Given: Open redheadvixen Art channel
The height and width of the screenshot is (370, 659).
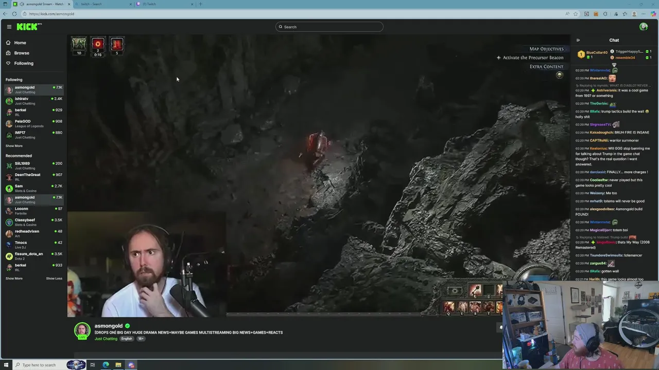Looking at the screenshot, I should (x=33, y=233).
